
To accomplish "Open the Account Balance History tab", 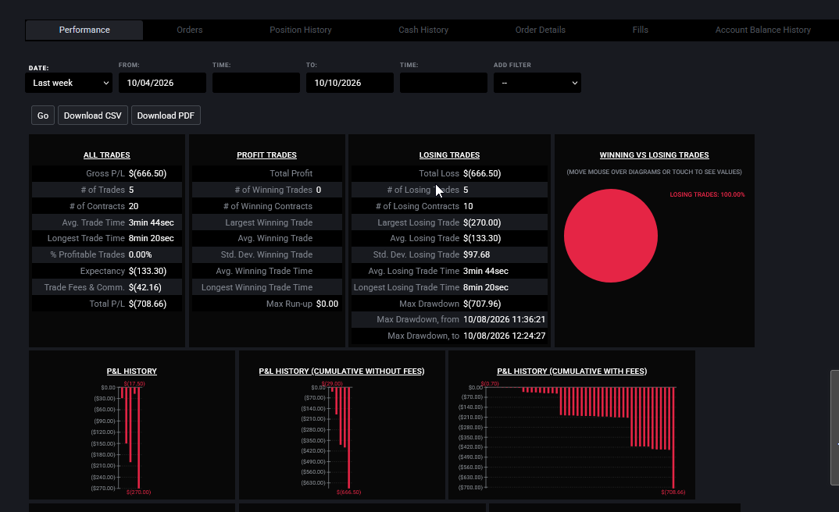I will click(762, 30).
